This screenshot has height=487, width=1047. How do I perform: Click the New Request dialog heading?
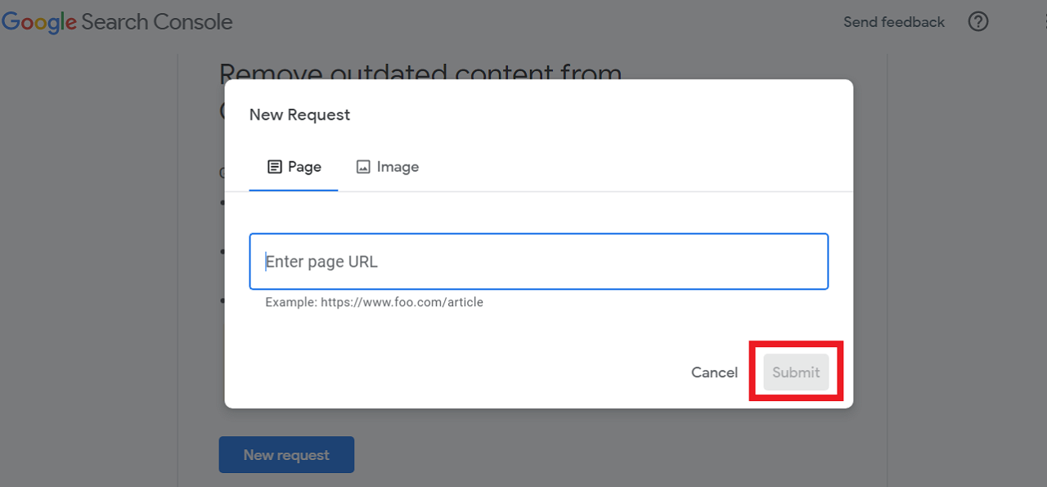(x=299, y=115)
